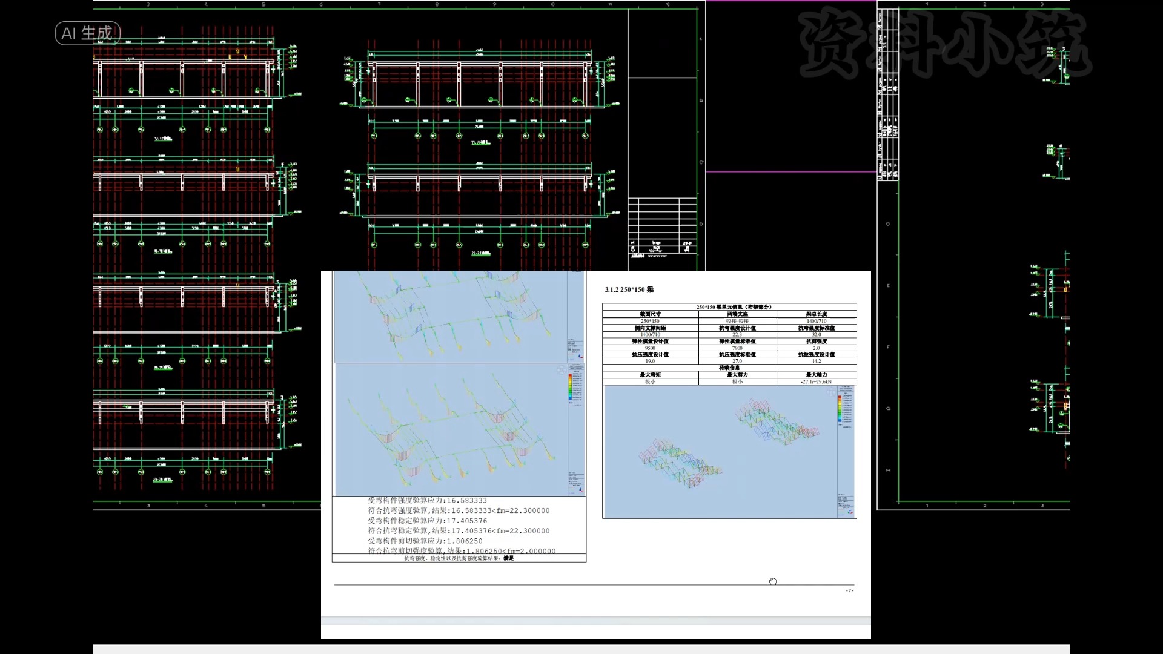Screen dimensions: 1163x654
Task: Select the "-27.1/+29.6kN" axial force value
Action: tap(817, 382)
